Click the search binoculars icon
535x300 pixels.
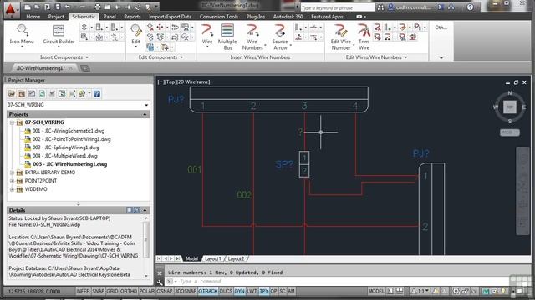(x=380, y=7)
